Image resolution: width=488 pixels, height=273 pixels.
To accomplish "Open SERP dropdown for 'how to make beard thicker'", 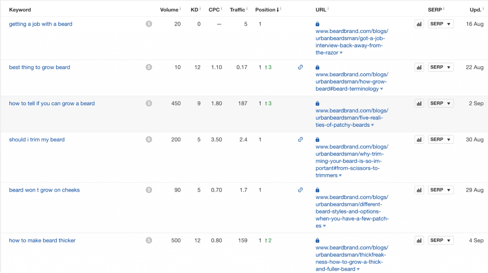I will [x=440, y=241].
